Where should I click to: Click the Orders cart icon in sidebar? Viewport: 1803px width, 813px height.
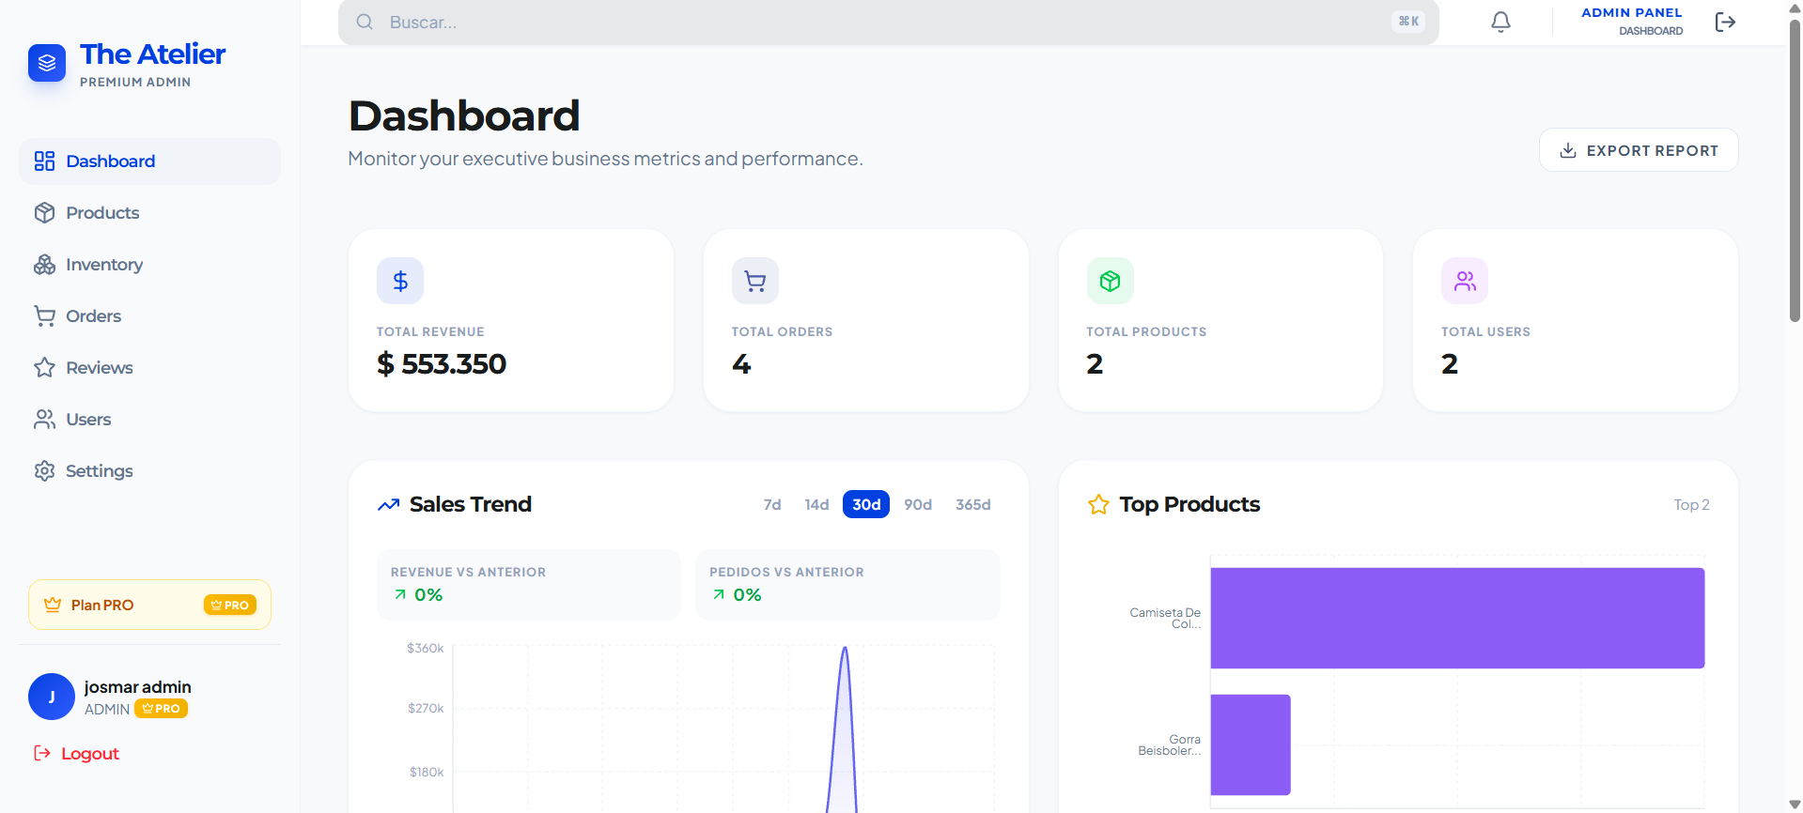coord(44,316)
